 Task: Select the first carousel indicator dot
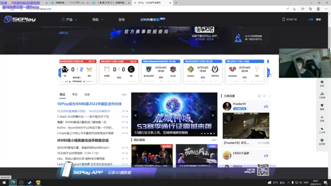point(201,133)
